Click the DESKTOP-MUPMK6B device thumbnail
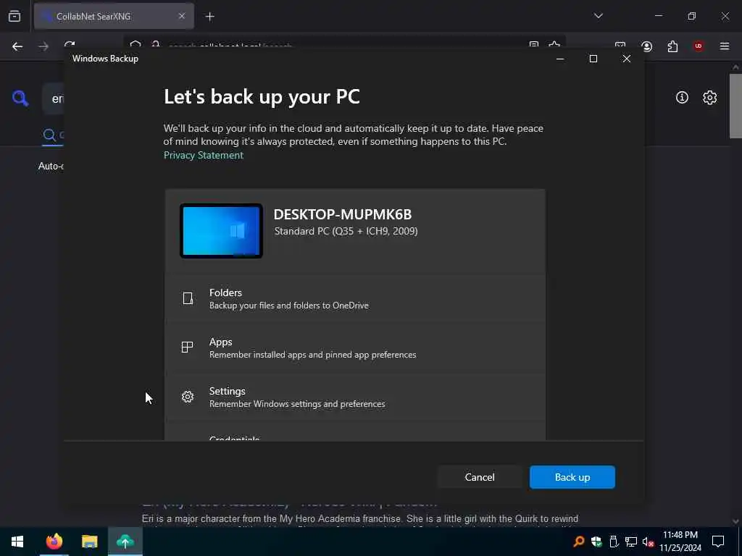Screen dimensions: 742x556 click(x=221, y=231)
